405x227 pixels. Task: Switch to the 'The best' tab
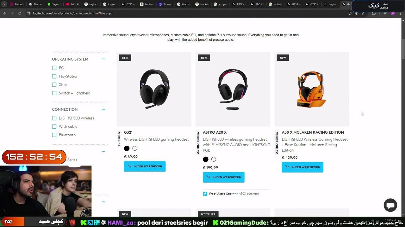[x=36, y=4]
